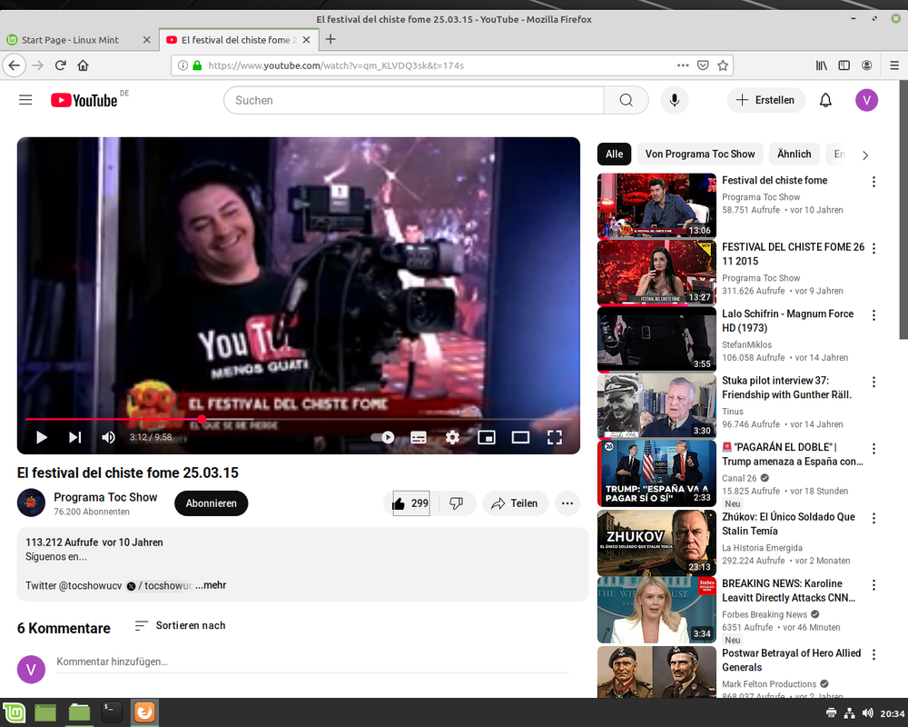The width and height of the screenshot is (908, 727).
Task: Open Sortieren nach comment sorting
Action: (180, 625)
